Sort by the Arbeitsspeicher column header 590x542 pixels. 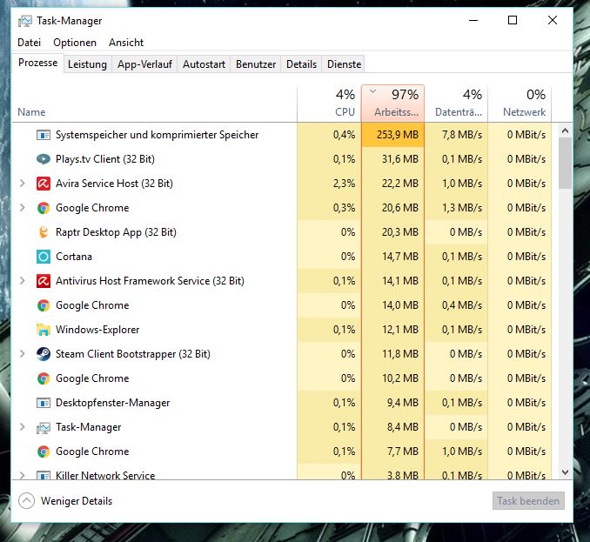coord(392,104)
